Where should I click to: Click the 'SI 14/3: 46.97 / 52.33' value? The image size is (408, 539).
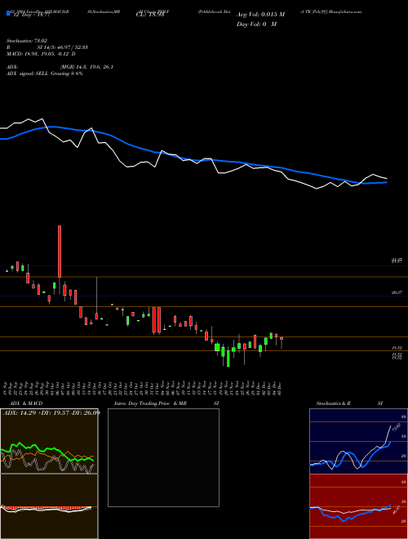pyautogui.click(x=63, y=47)
